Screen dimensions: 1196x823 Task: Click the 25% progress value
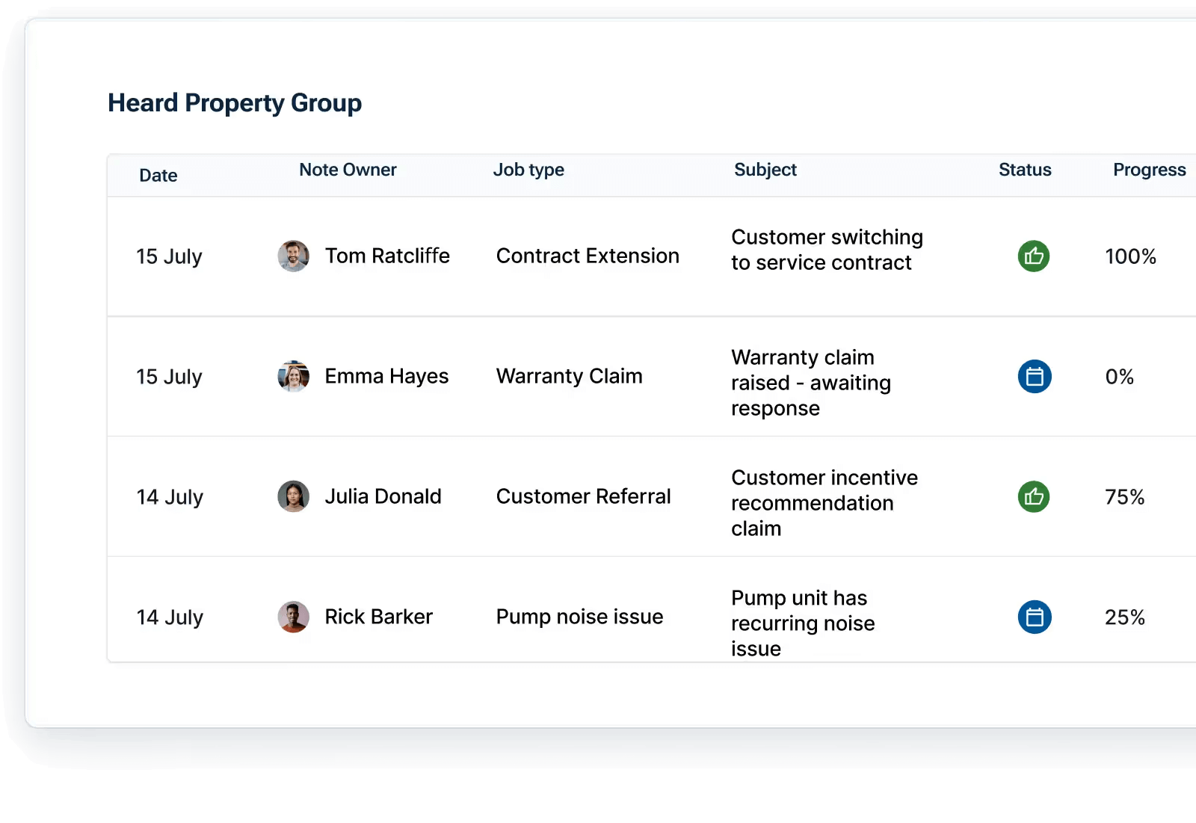coord(1125,617)
